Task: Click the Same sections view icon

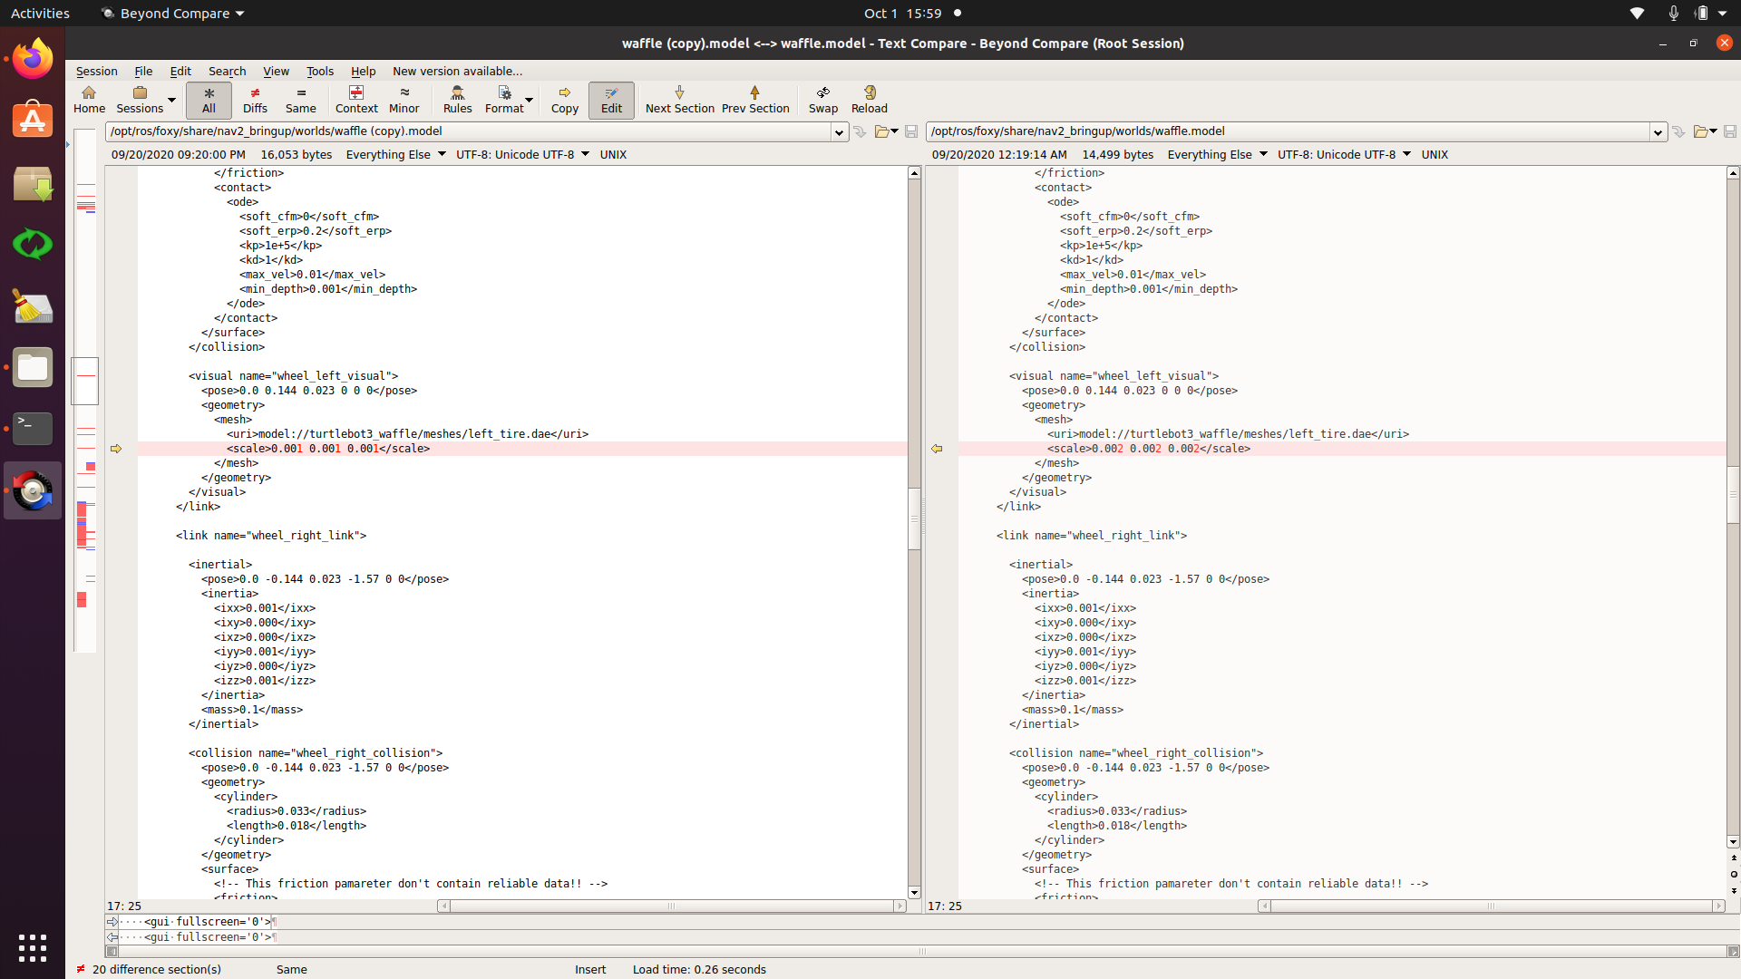Action: point(300,98)
